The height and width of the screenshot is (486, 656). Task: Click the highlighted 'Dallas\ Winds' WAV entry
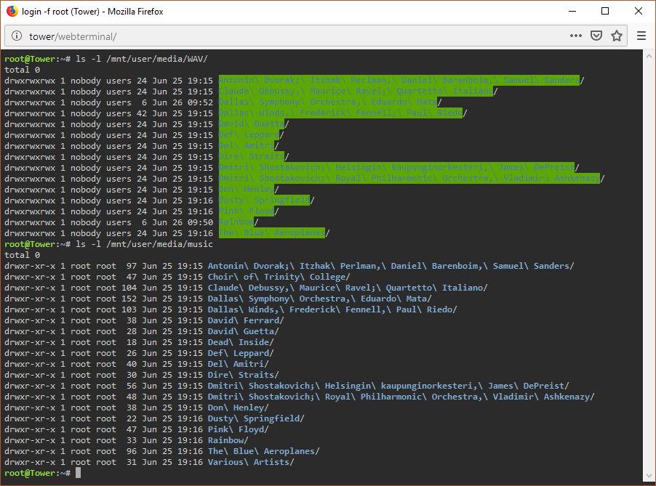click(x=340, y=113)
